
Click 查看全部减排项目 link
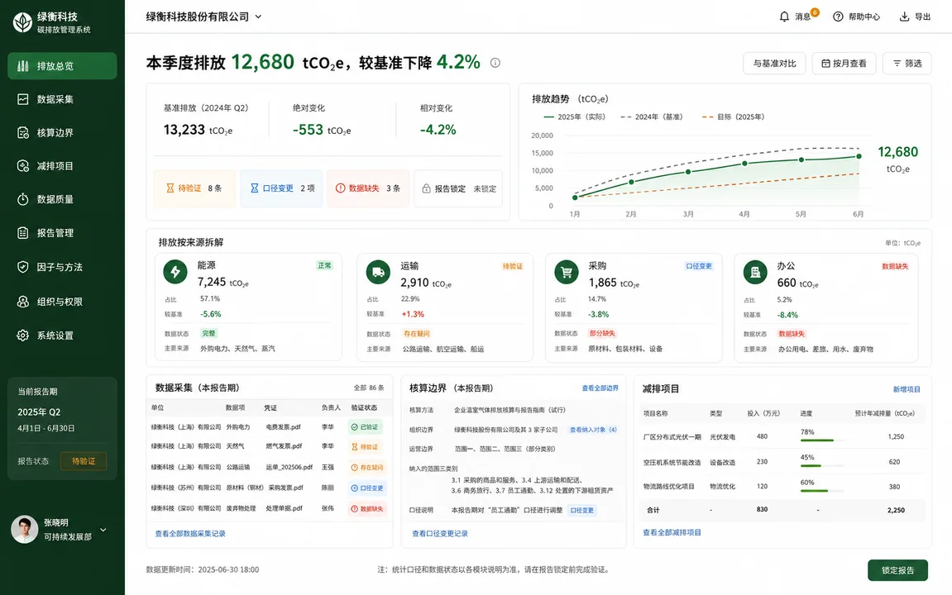click(x=672, y=532)
